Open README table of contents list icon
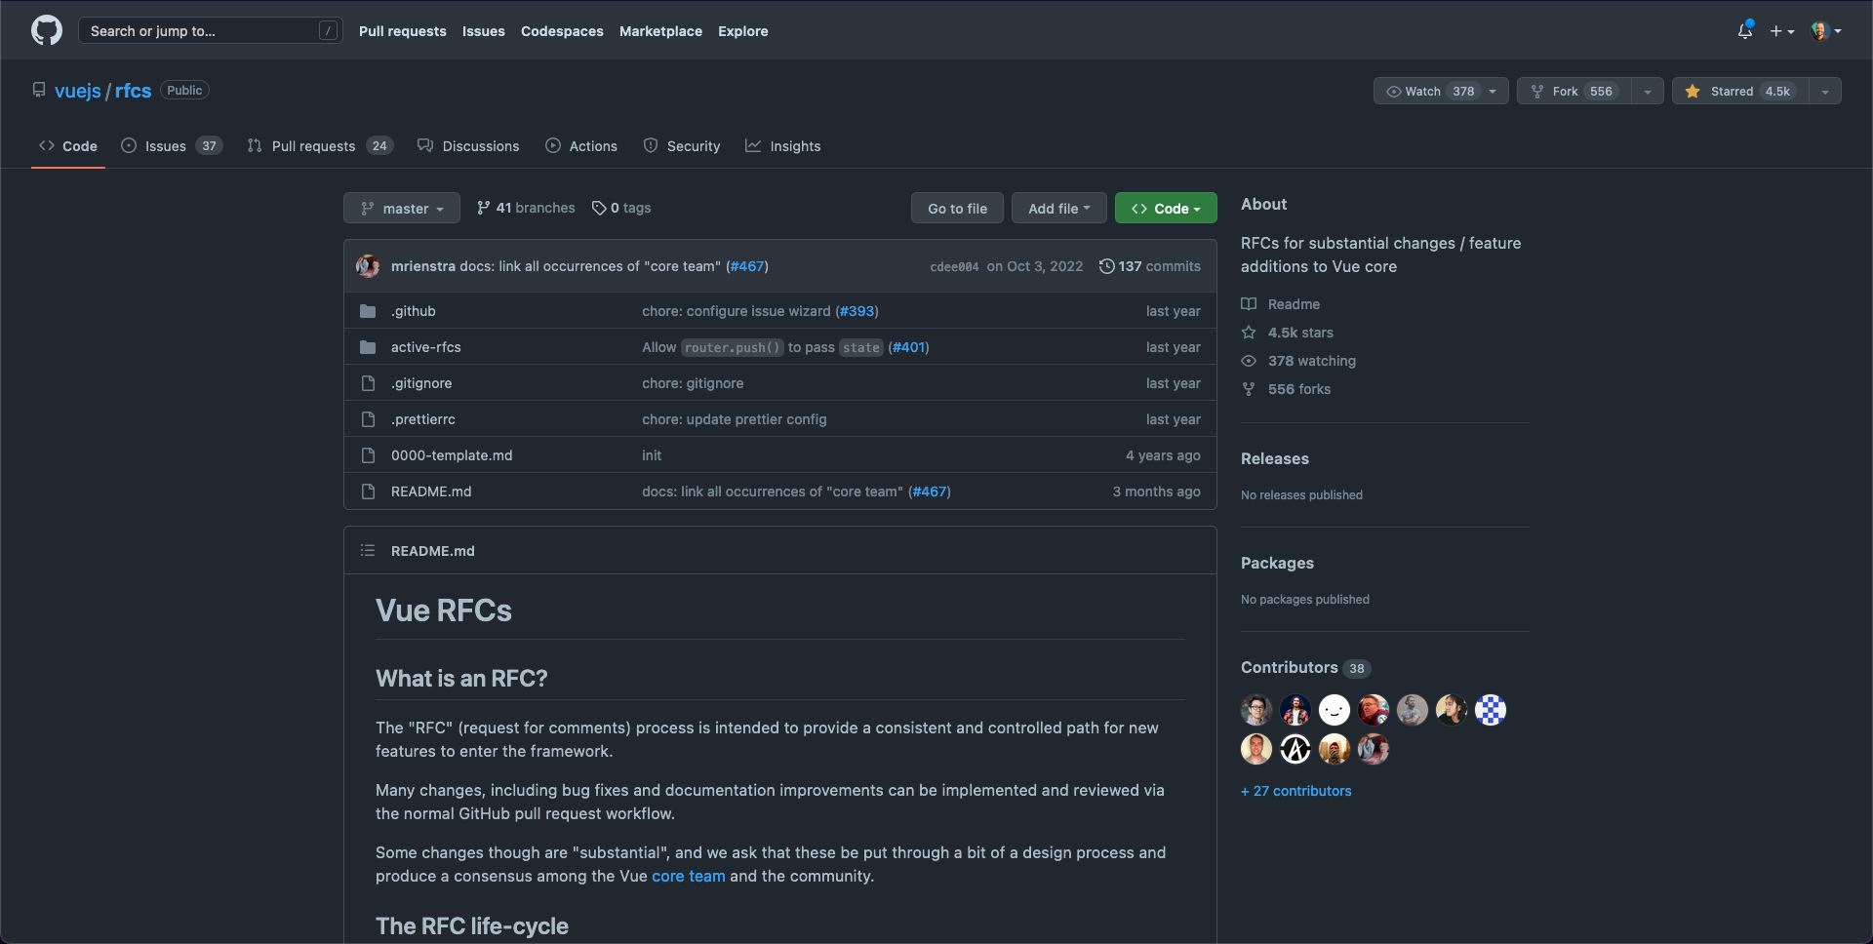The height and width of the screenshot is (944, 1873). (x=368, y=551)
